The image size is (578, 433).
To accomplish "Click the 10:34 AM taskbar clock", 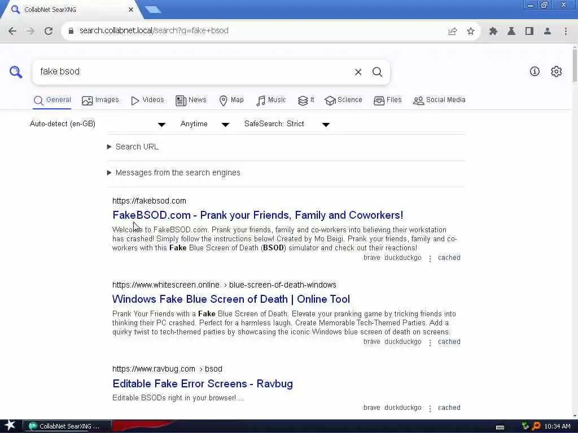I will (x=557, y=426).
